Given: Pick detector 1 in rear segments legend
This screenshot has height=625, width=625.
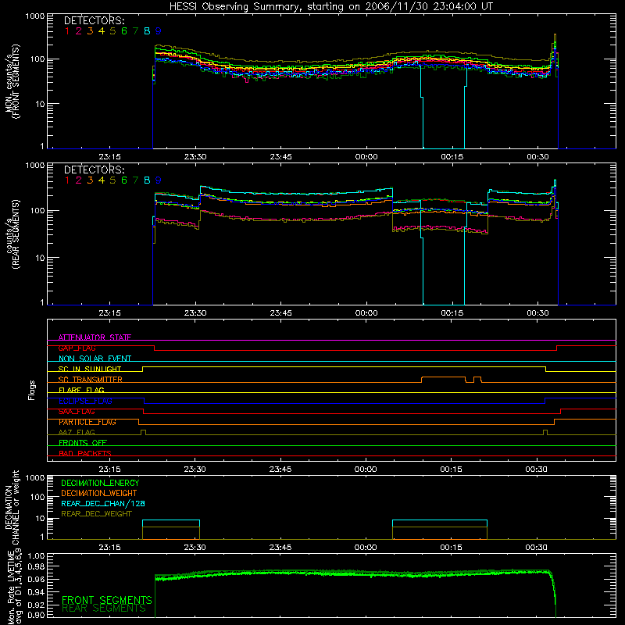Looking at the screenshot, I should (67, 180).
